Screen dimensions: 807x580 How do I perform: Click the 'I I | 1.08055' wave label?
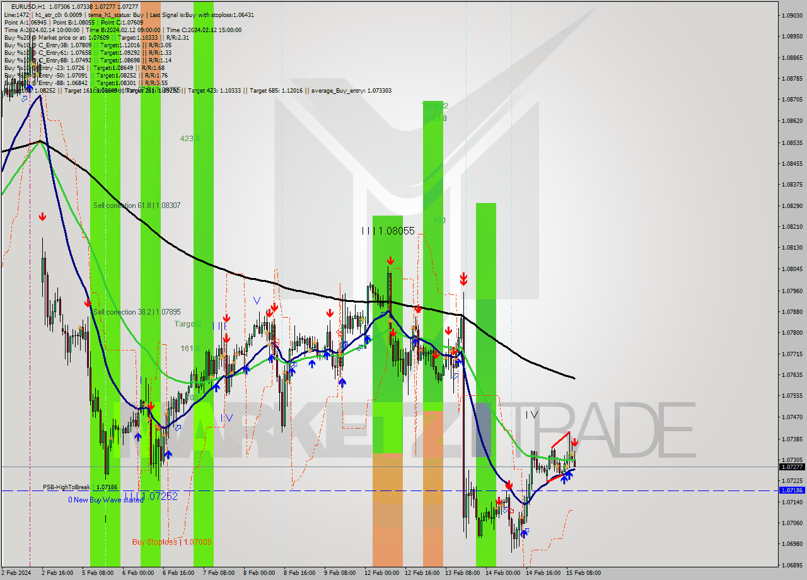click(388, 231)
